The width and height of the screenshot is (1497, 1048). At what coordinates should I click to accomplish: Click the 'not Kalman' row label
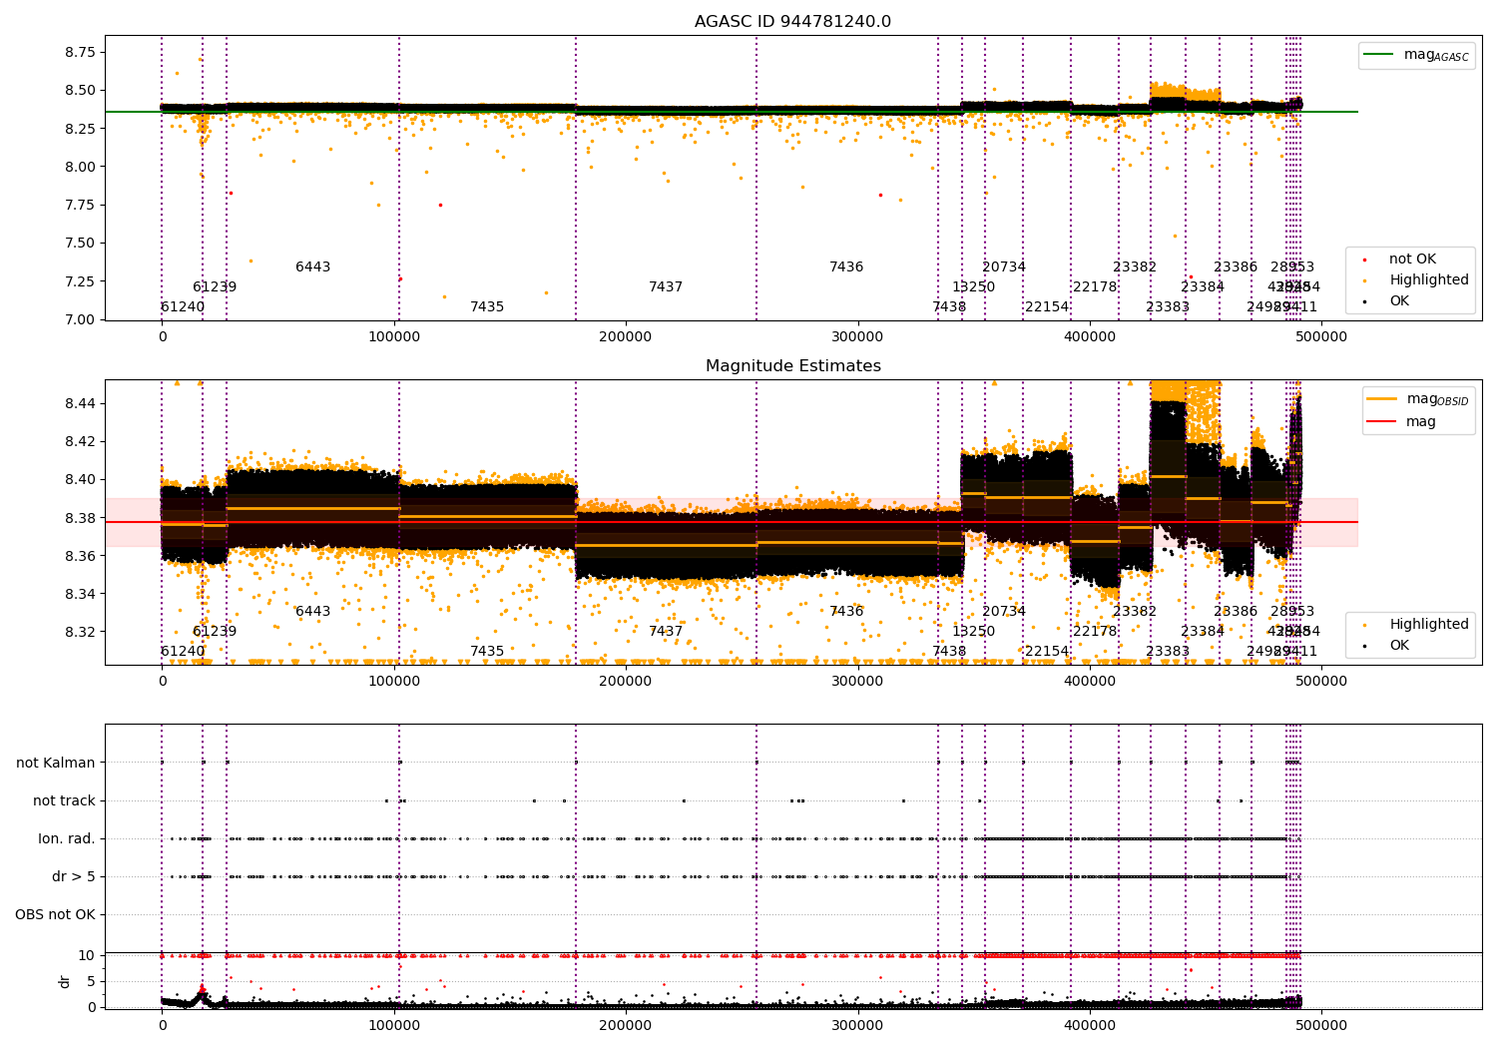click(x=56, y=764)
